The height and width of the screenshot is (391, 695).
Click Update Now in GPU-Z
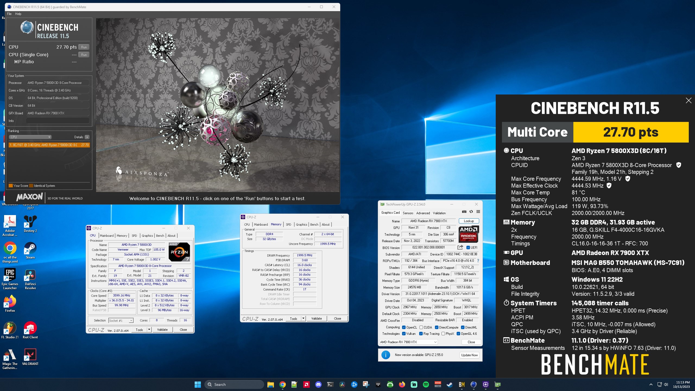pos(469,355)
